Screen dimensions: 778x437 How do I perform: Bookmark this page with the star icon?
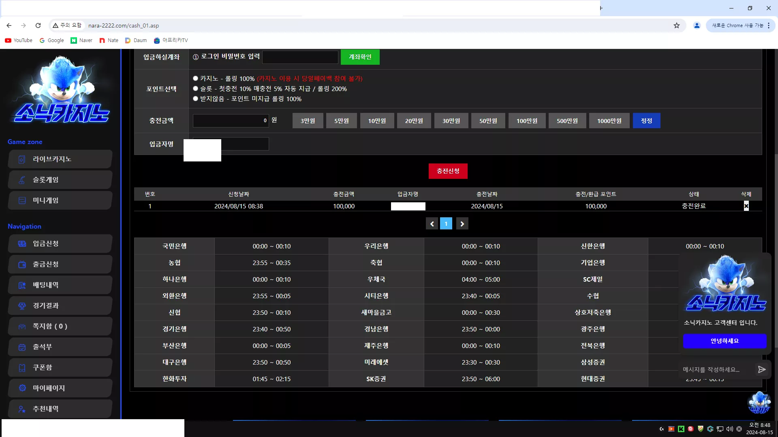click(x=677, y=25)
